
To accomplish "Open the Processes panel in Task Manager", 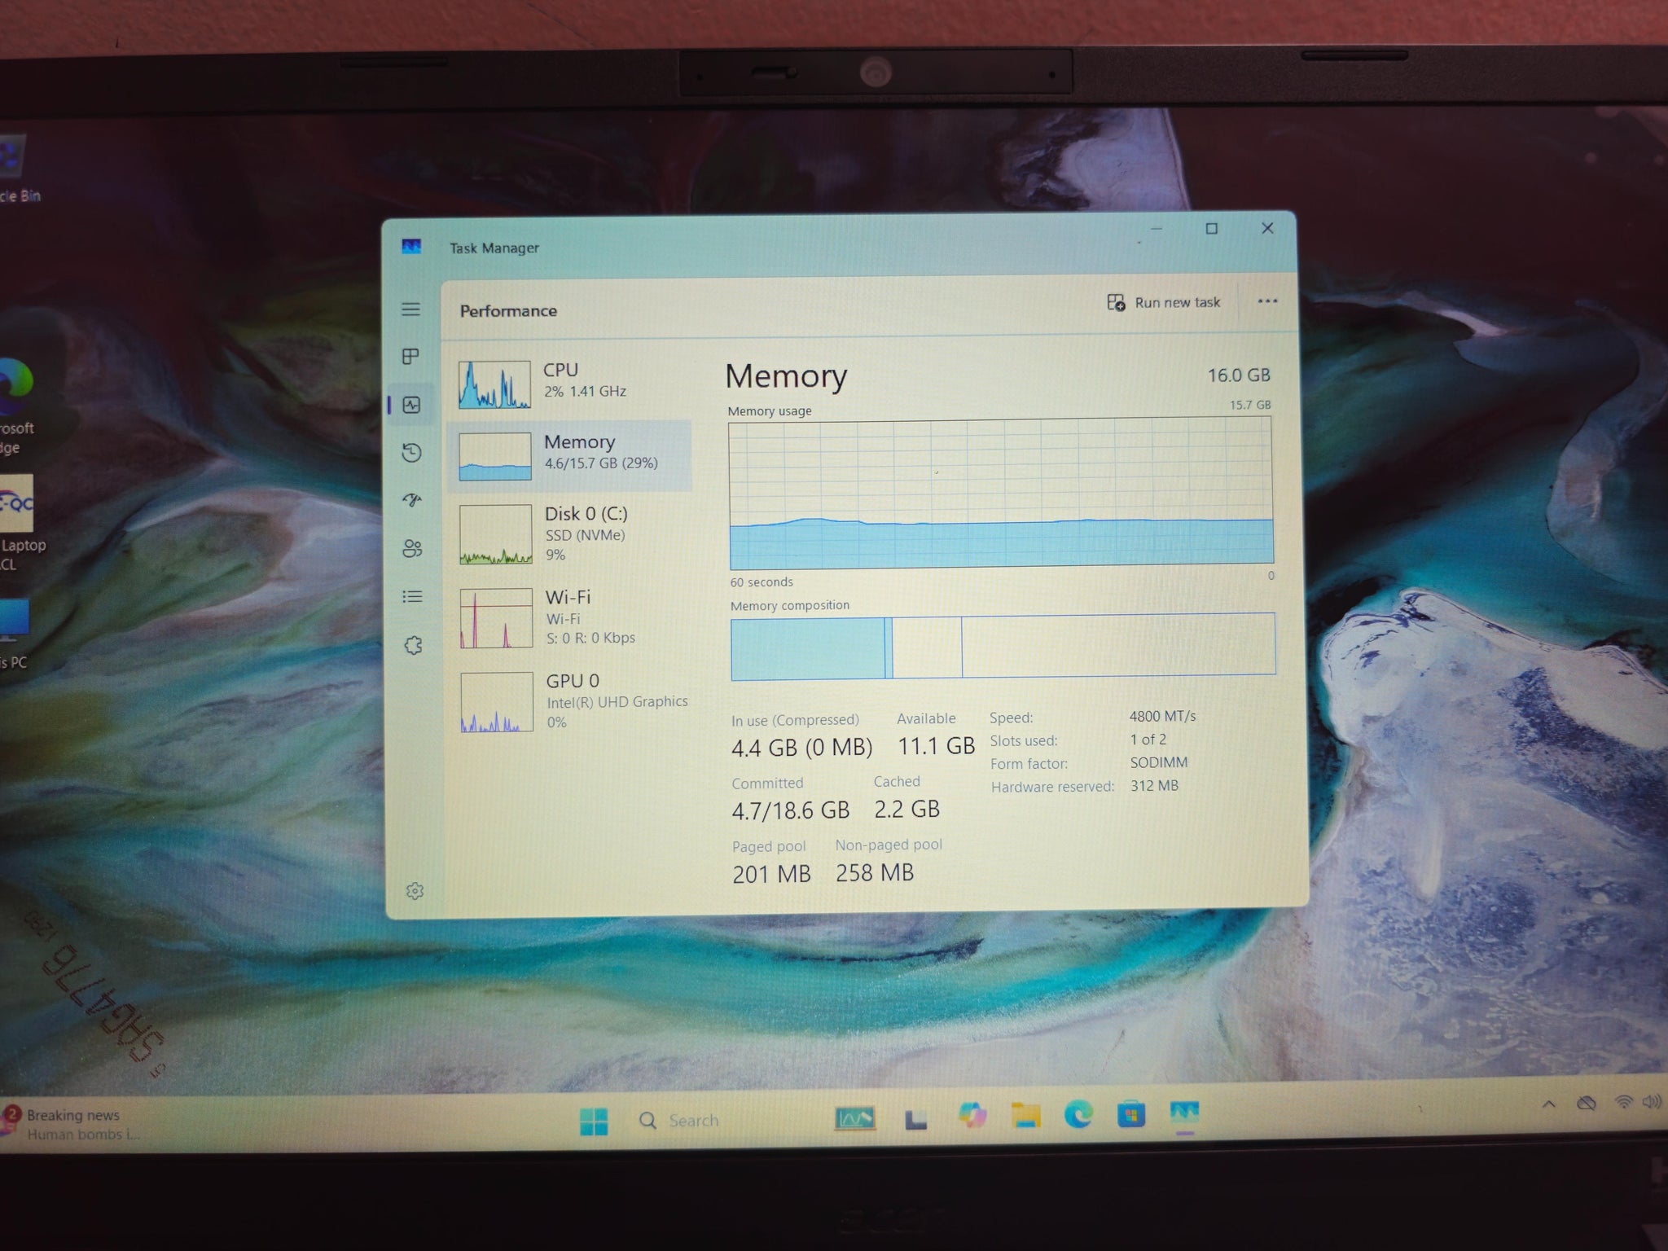I will coord(411,356).
